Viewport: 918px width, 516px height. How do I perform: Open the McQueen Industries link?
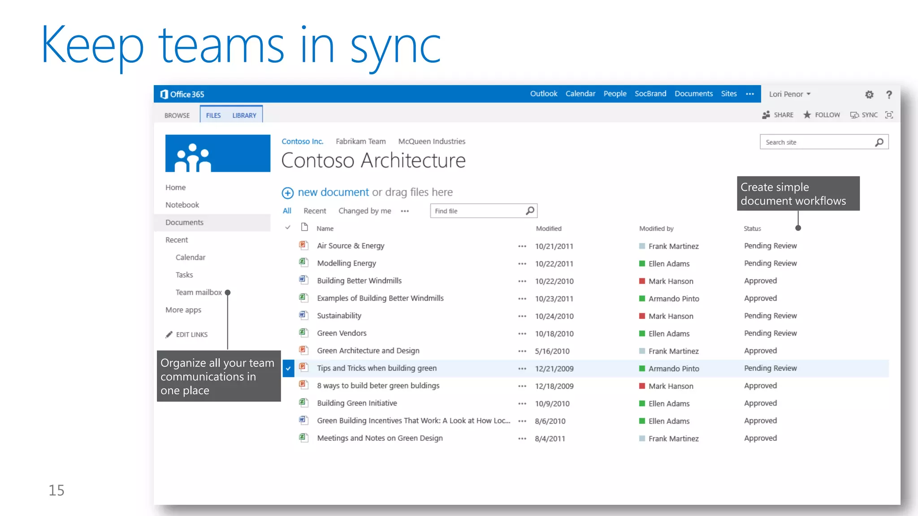[432, 142]
